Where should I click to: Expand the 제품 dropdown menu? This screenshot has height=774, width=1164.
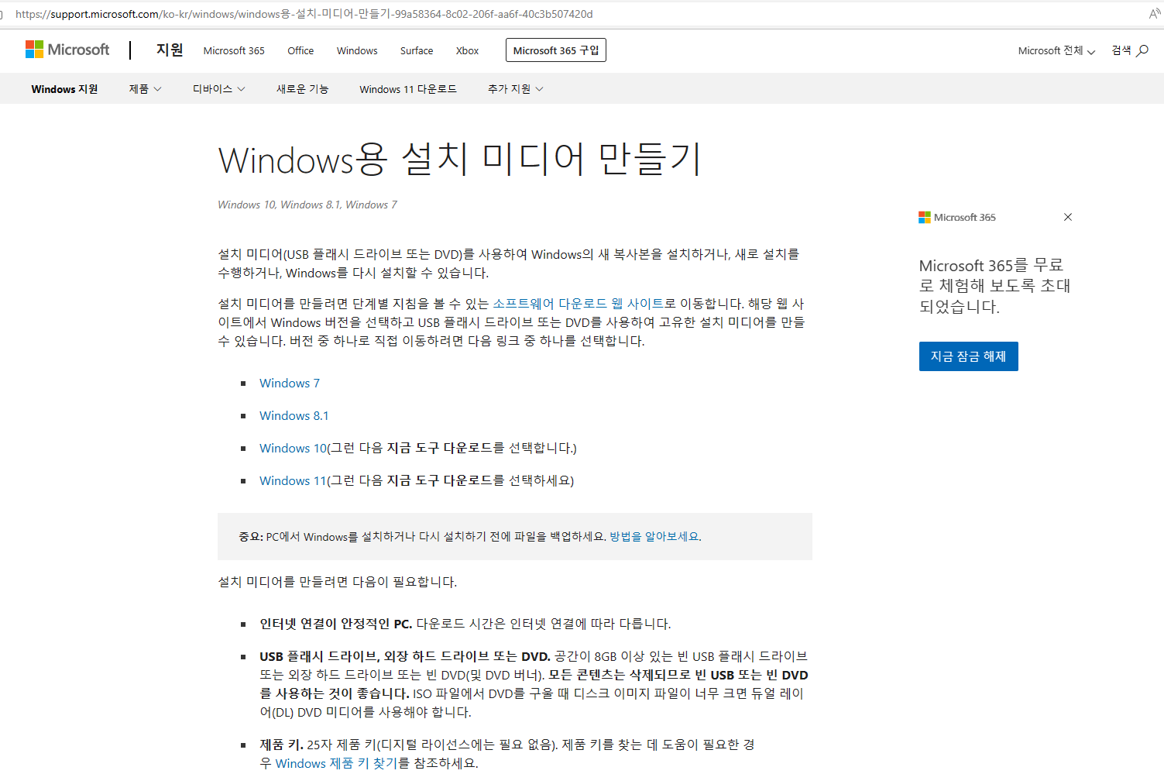tap(146, 89)
